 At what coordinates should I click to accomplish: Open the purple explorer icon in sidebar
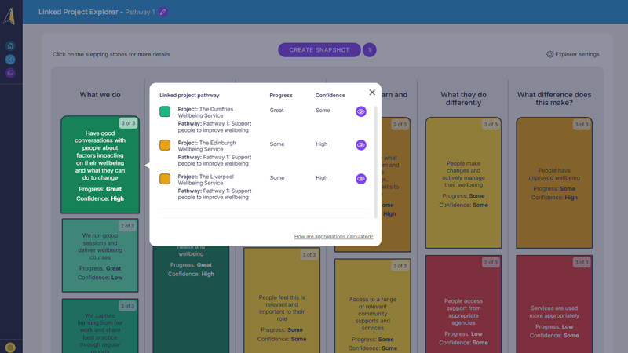10,73
